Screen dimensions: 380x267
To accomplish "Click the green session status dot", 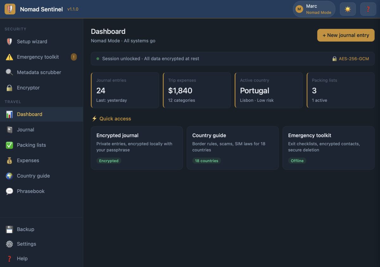I will (x=98, y=59).
